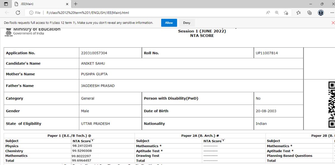Image resolution: width=335 pixels, height=165 pixels.
Task: Add this page to favorites with the star
Action: (286, 13)
